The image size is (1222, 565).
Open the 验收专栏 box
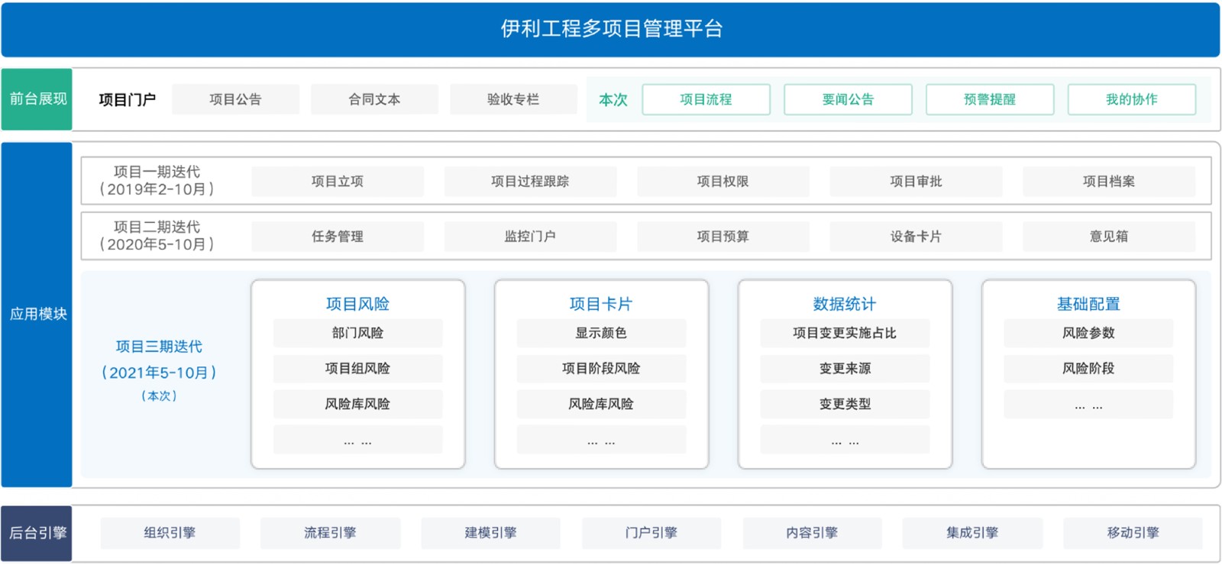pos(513,99)
